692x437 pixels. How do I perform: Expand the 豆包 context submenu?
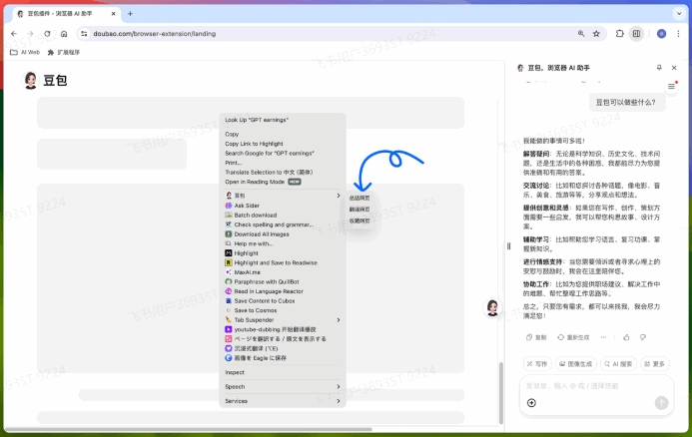pos(283,196)
